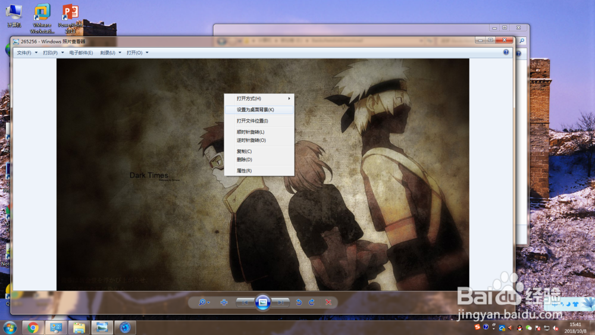Open the 文件(F) menu
Viewport: 595px width, 335px height.
click(x=27, y=53)
